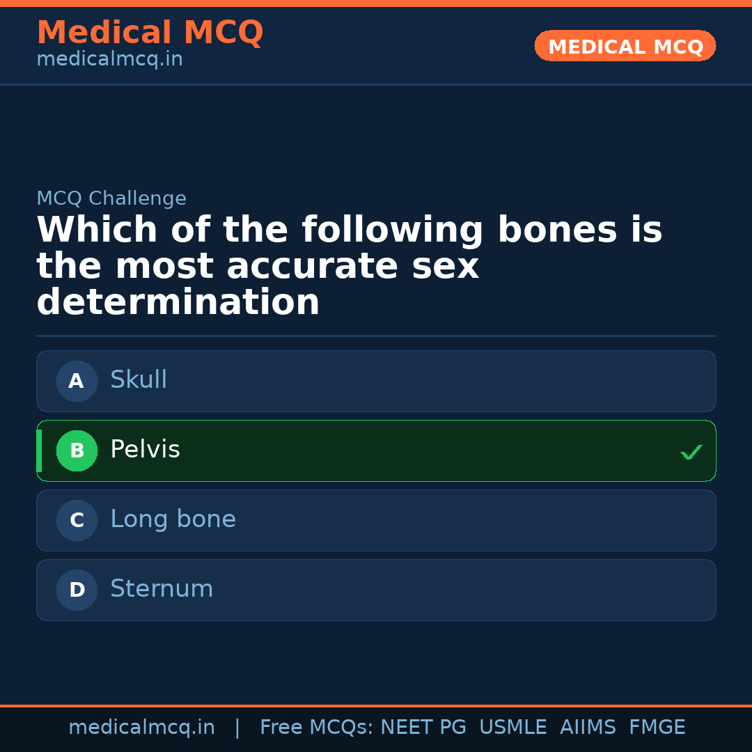Visit the medicalmcq.in footer link
The height and width of the screenshot is (752, 752).
point(142,727)
